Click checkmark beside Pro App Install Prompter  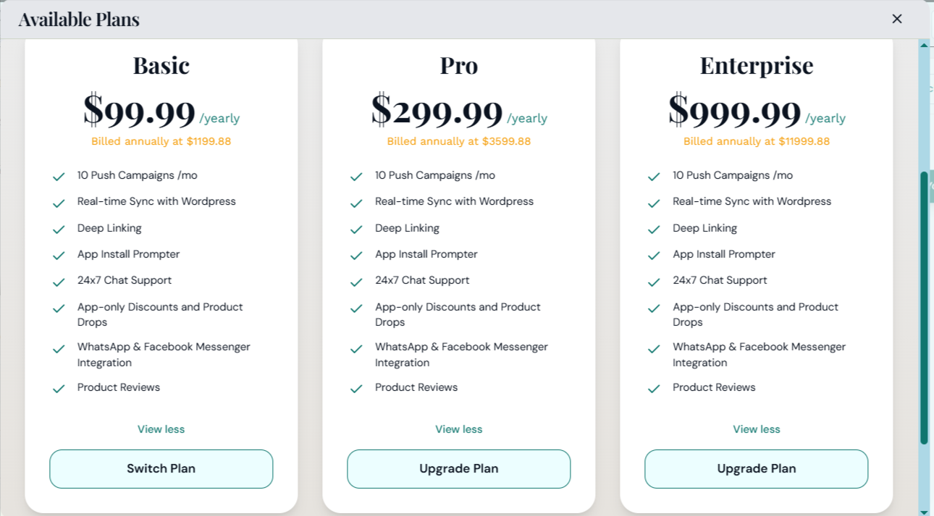click(x=356, y=255)
